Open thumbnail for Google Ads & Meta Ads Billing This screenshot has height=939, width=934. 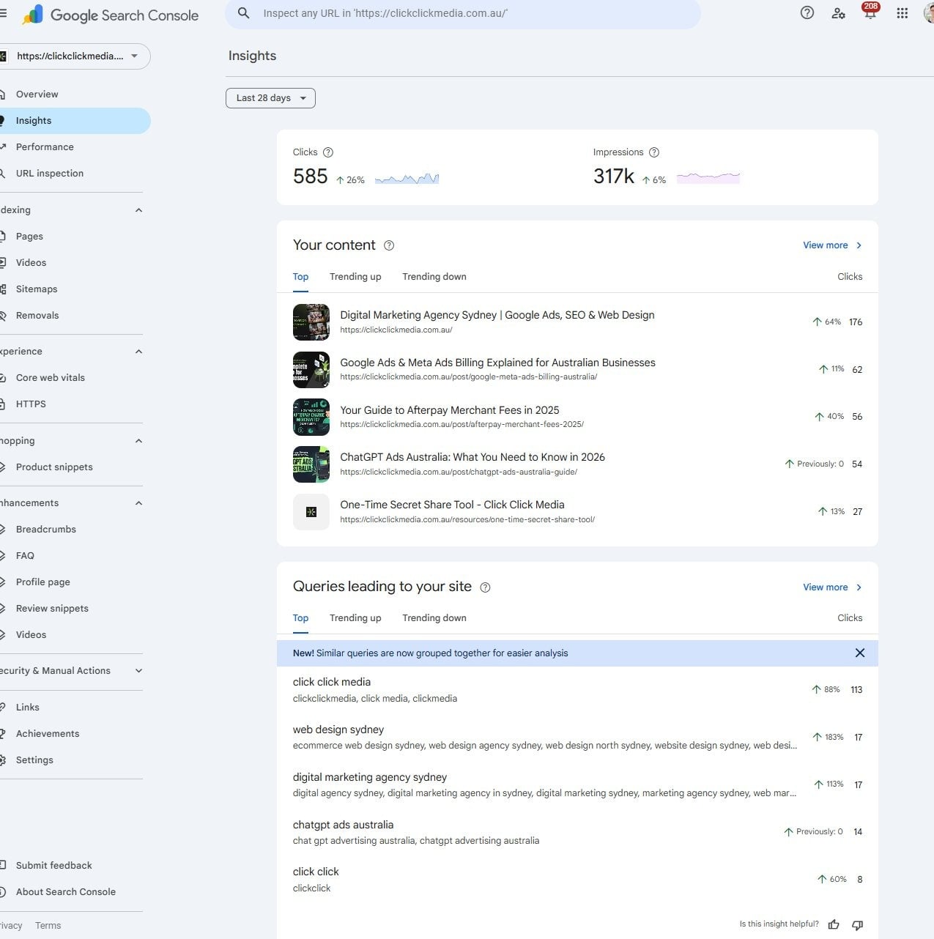[x=311, y=369]
